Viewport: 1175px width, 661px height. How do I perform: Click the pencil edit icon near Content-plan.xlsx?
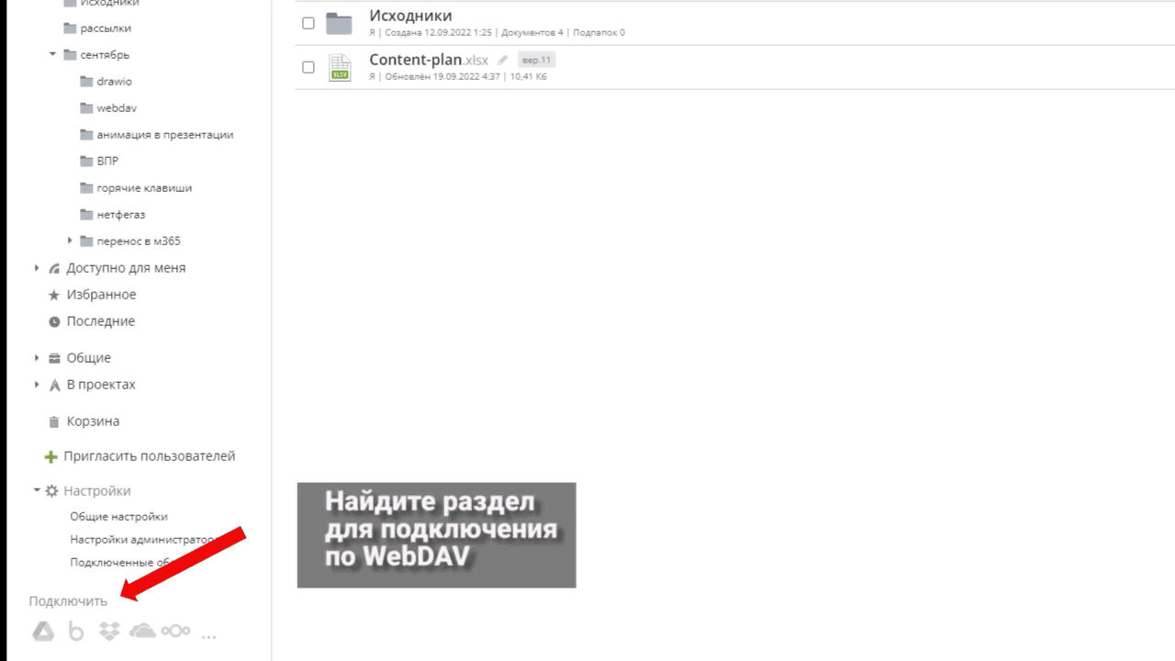pyautogui.click(x=502, y=60)
